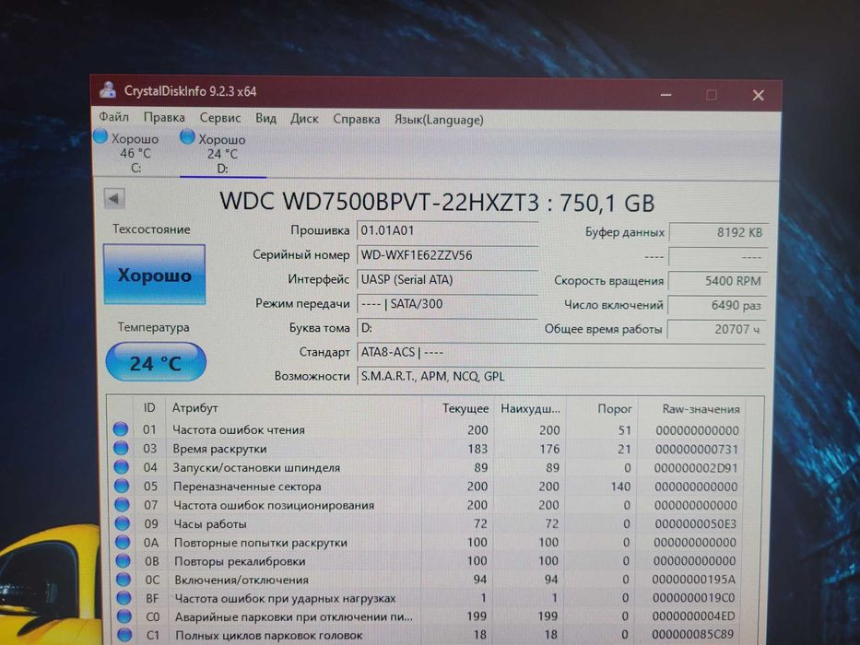Click the interface field UASP (Serial ATA)
The height and width of the screenshot is (645, 860).
(x=447, y=279)
